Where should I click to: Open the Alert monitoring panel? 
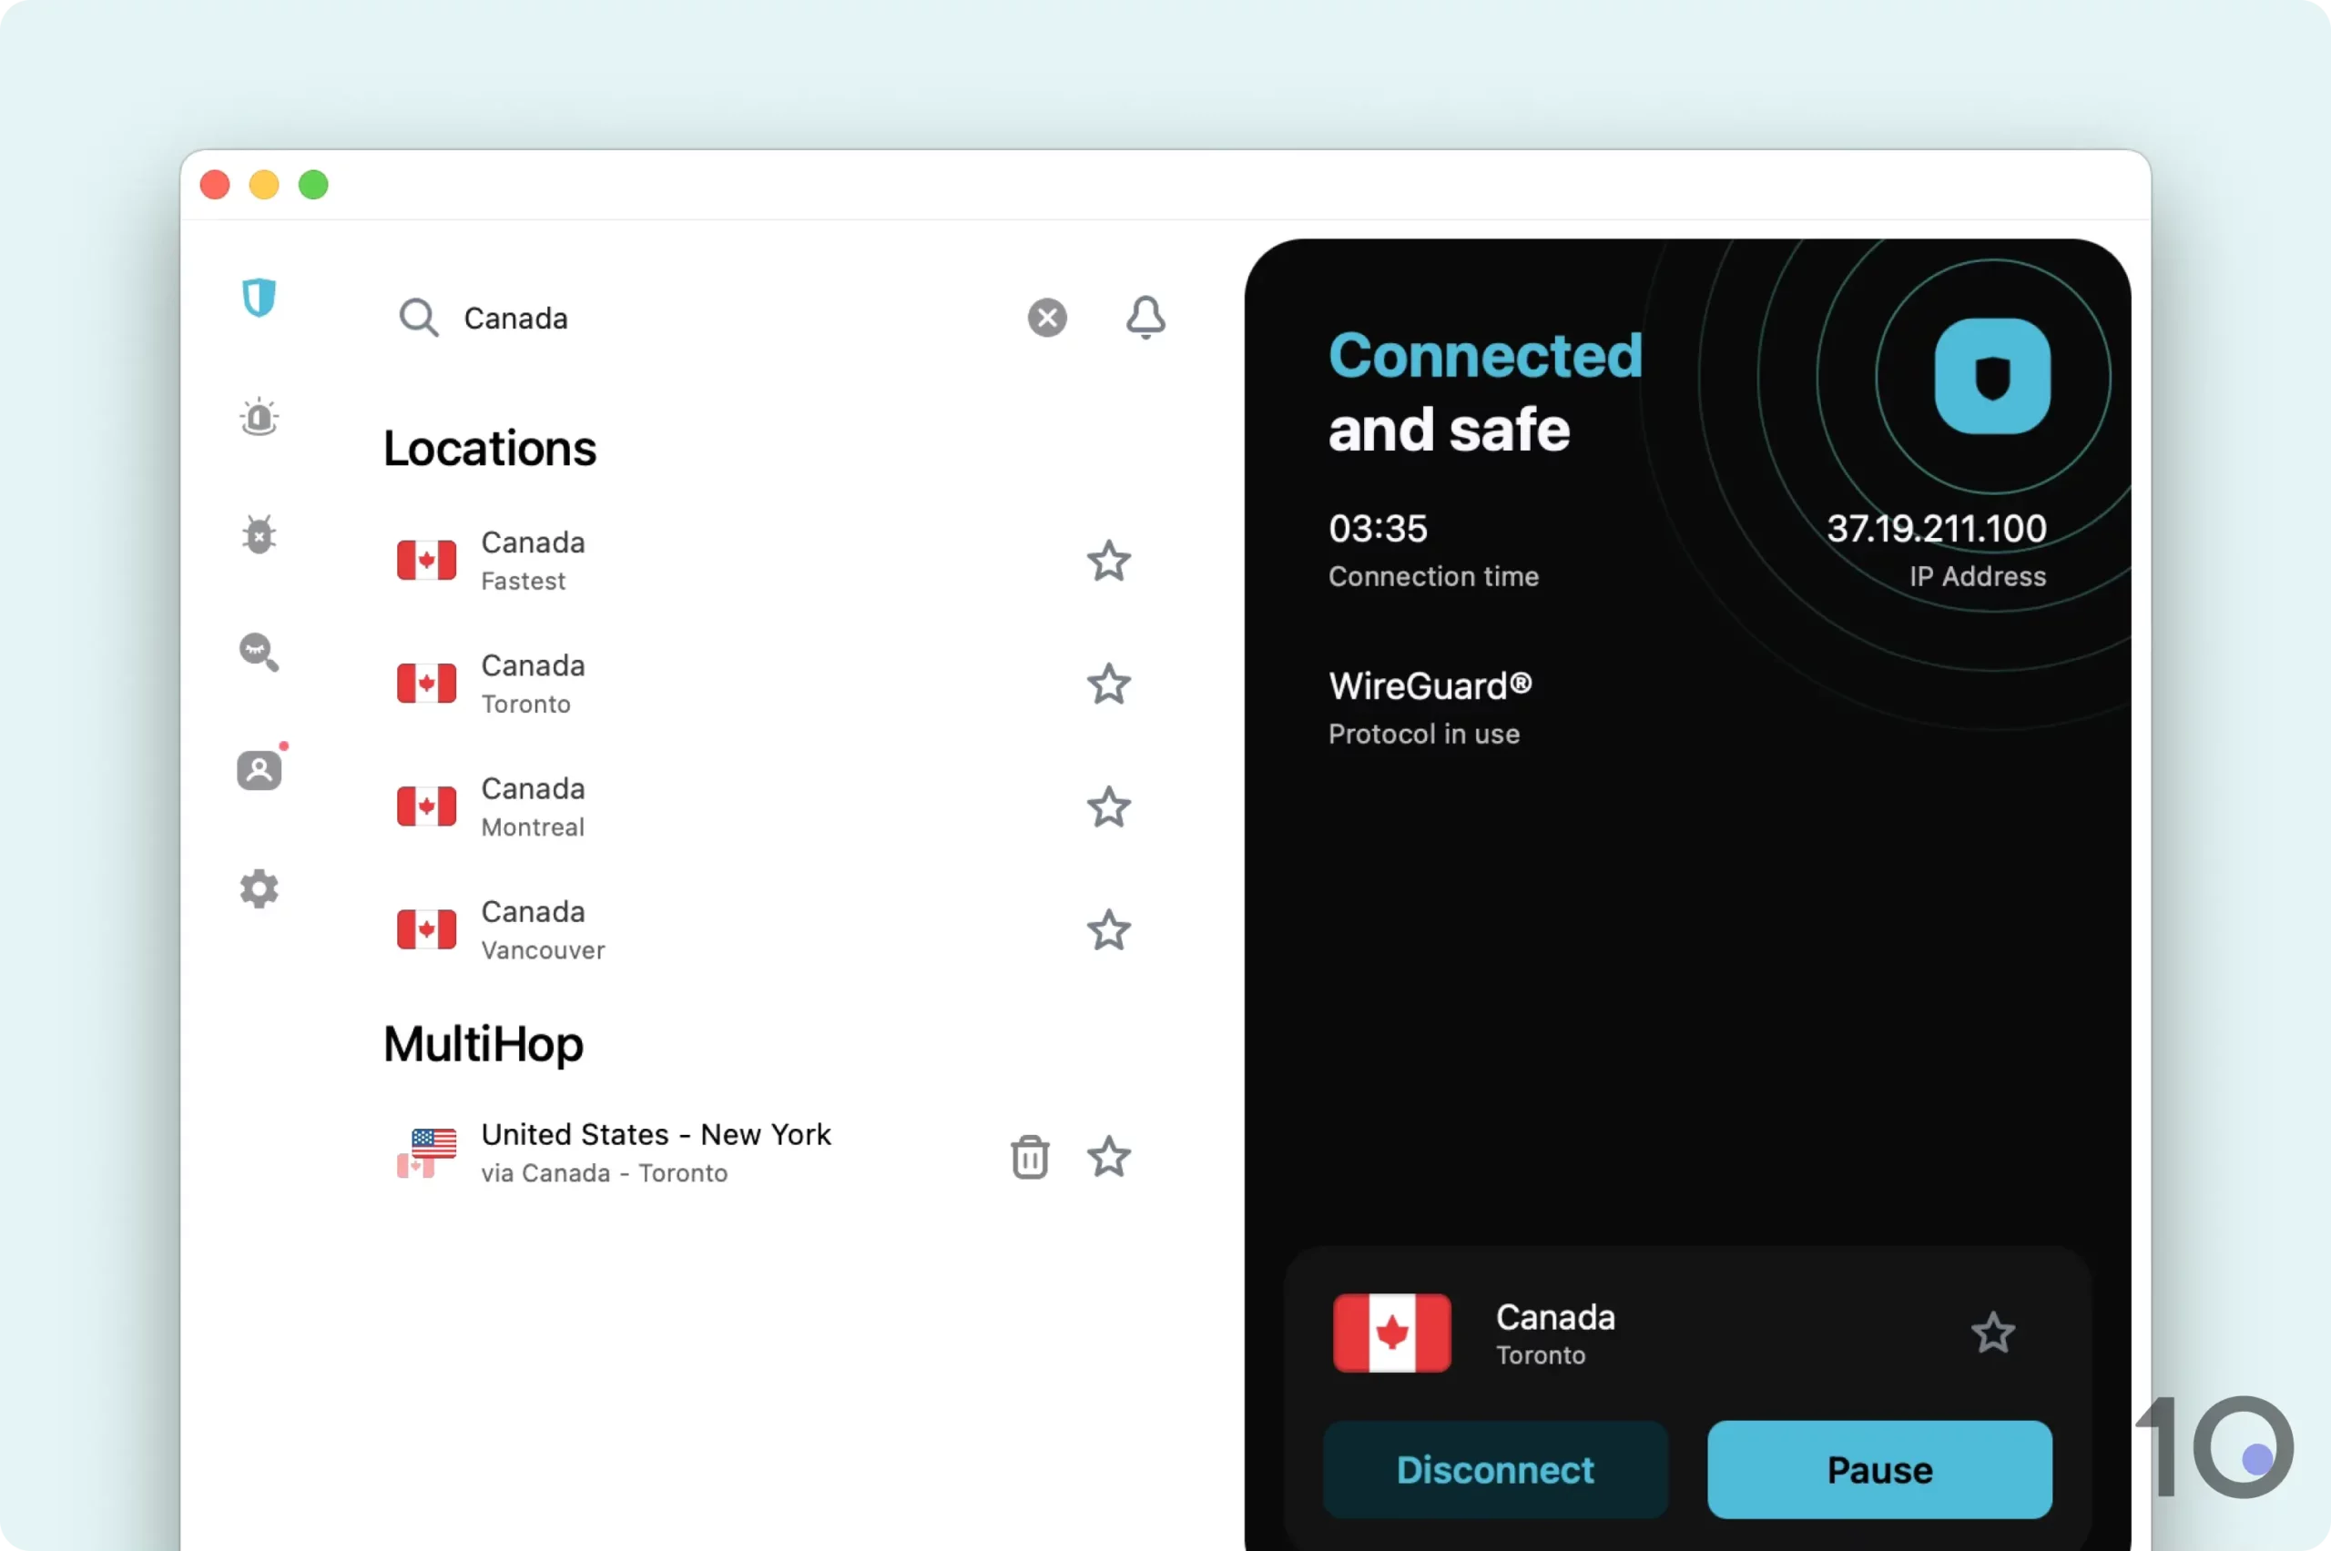coord(259,417)
